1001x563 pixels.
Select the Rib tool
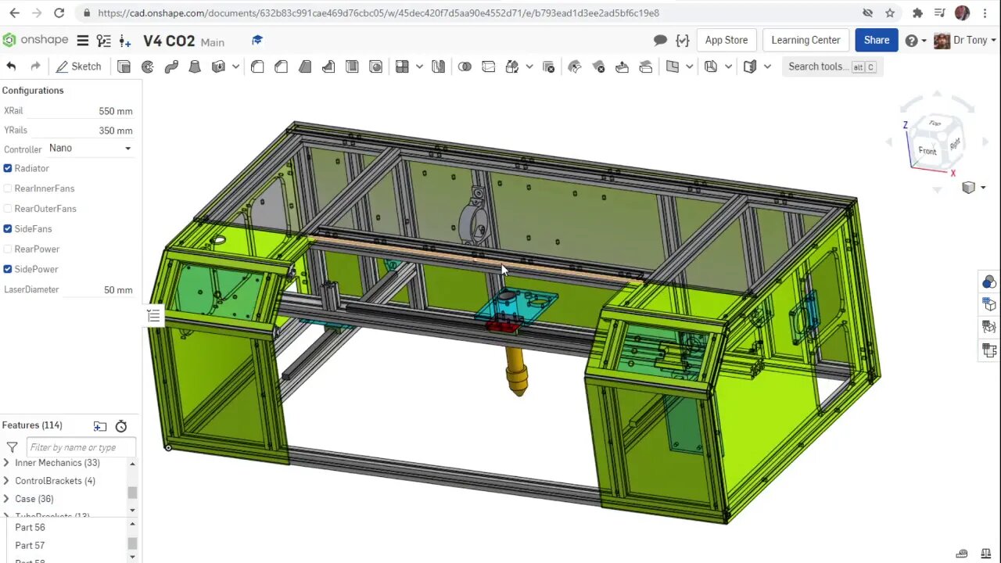tap(328, 66)
